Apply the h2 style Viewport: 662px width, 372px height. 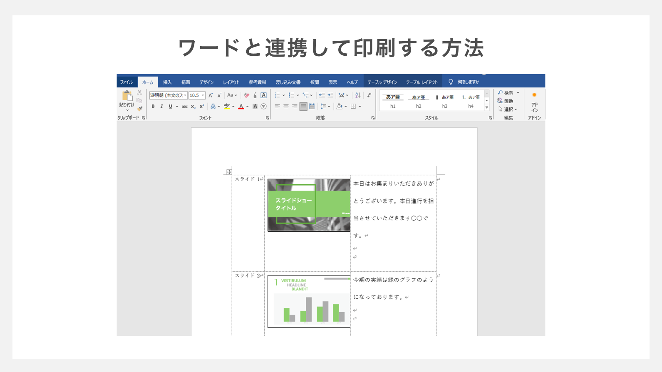tap(419, 101)
